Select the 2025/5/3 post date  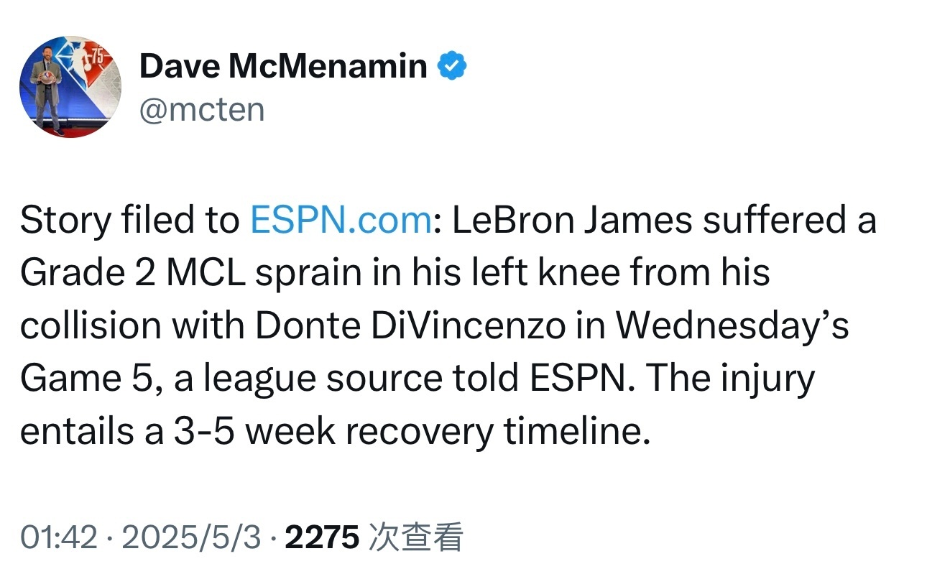click(x=191, y=537)
